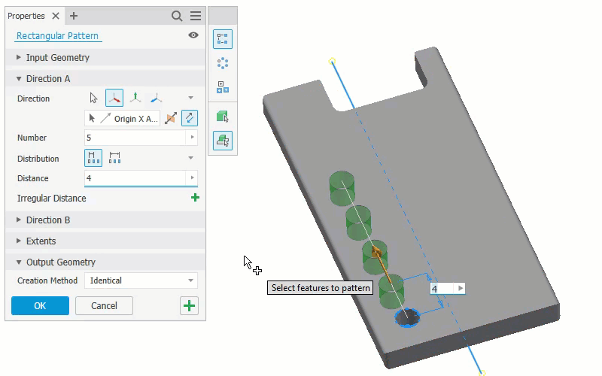Select the Sketch Driven Pattern icon
The image size is (602, 376).
pyautogui.click(x=223, y=87)
